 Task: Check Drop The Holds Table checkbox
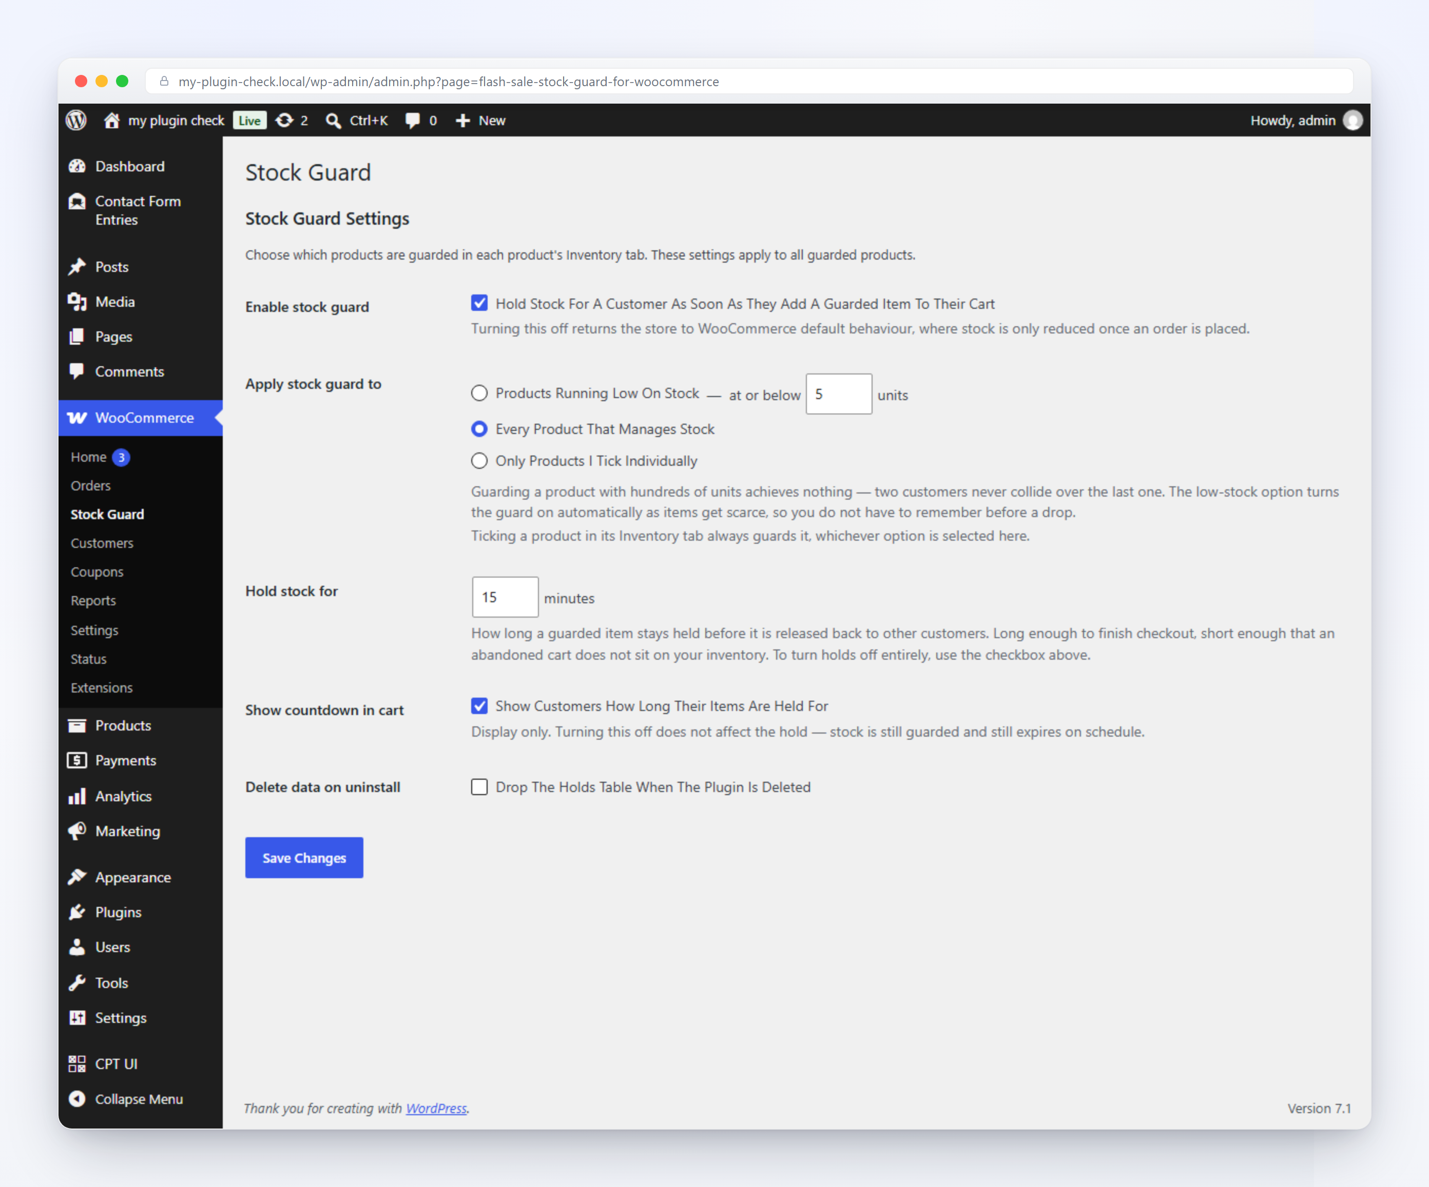tap(479, 787)
